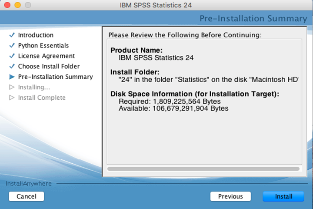Click the Introduction step checkmark
Viewport: 313px width, 209px height.
(x=12, y=35)
